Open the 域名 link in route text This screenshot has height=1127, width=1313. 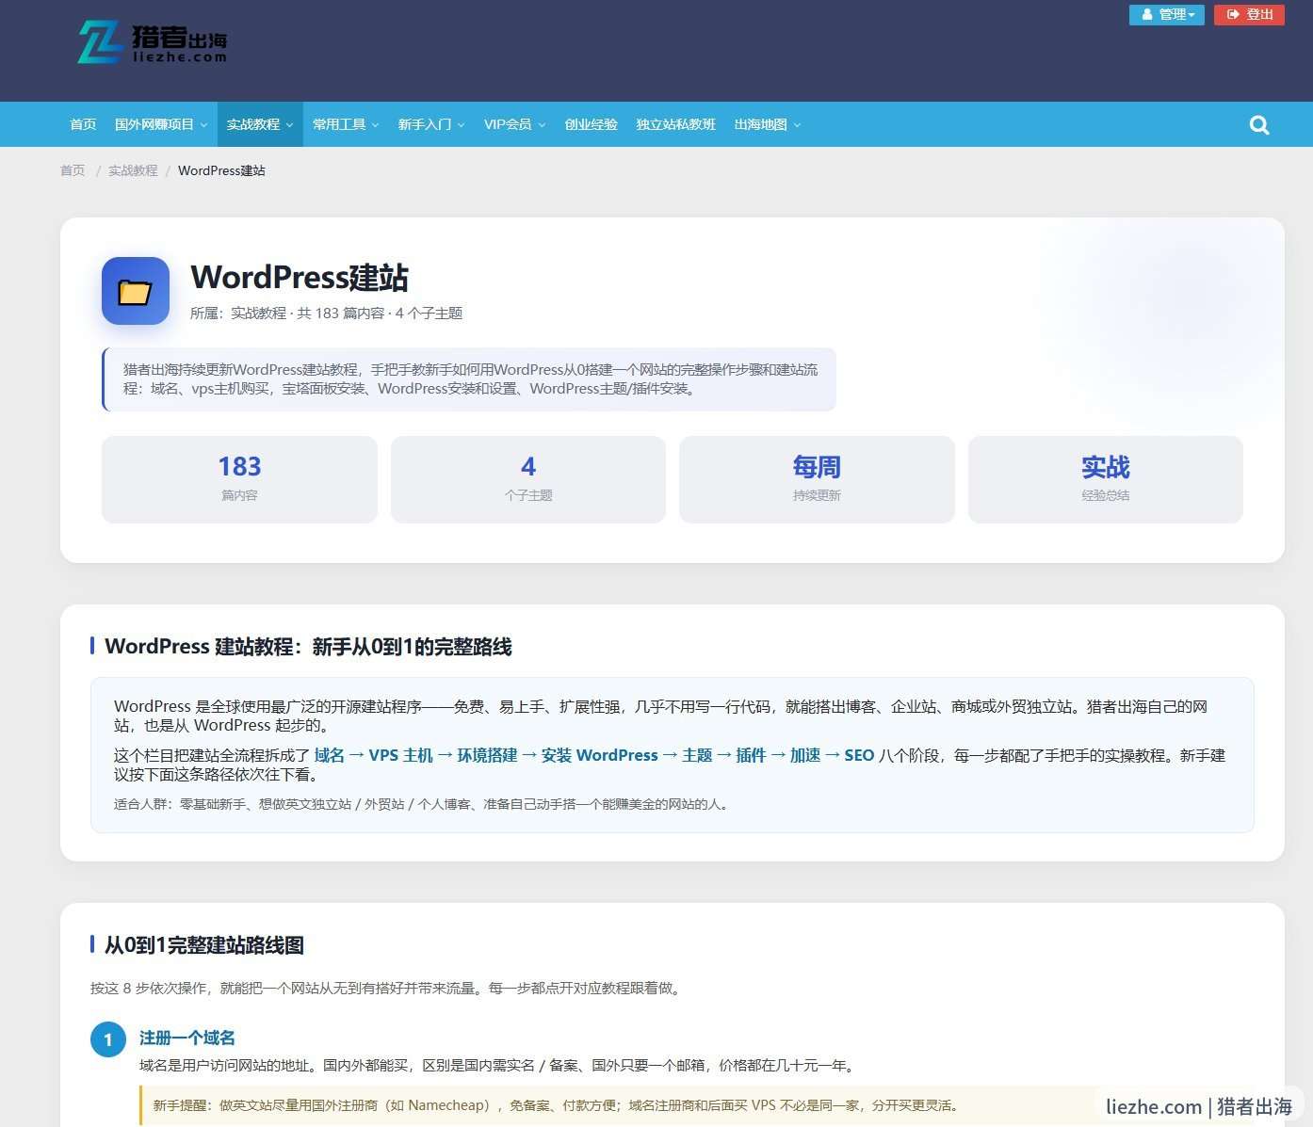[330, 755]
